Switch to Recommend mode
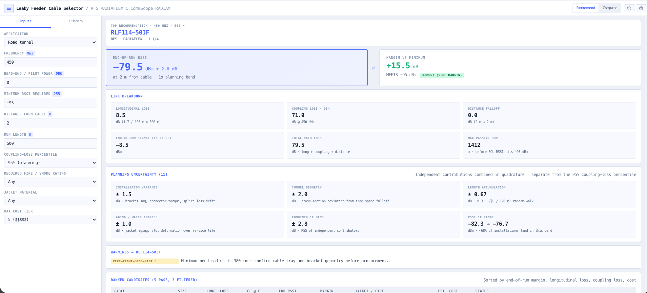Viewport: 647px width, 293px height. pos(586,8)
